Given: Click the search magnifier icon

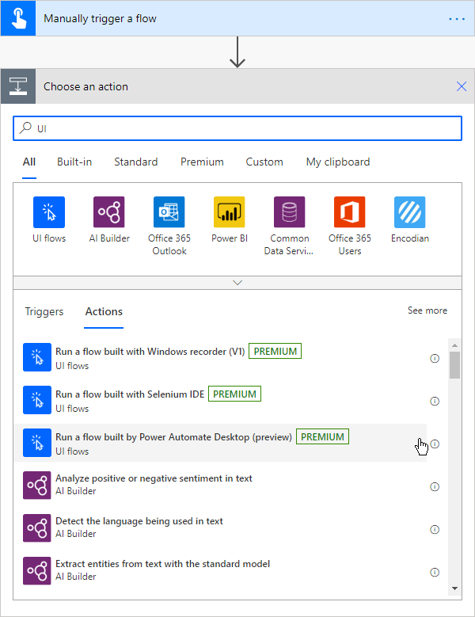Looking at the screenshot, I should click(25, 128).
